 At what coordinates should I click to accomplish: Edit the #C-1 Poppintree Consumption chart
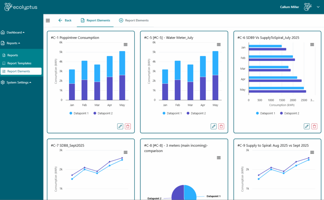pyautogui.click(x=120, y=126)
